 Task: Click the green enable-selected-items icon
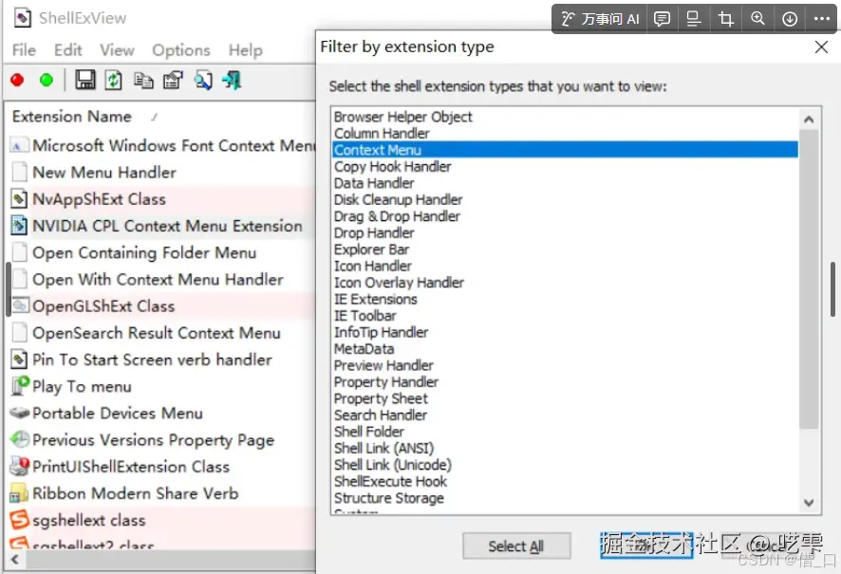tap(47, 81)
